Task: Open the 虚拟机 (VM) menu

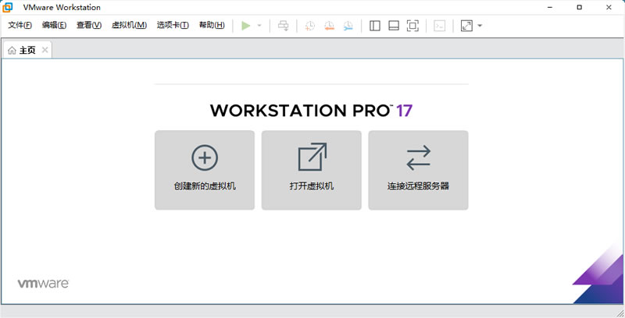Action: pyautogui.click(x=129, y=26)
